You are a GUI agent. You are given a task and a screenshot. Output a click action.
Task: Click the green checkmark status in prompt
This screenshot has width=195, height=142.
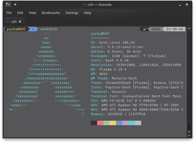[145, 29]
